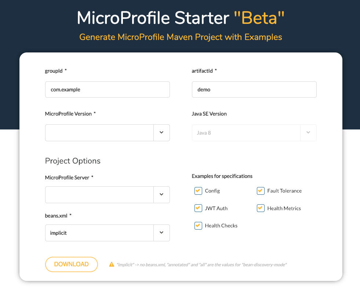
Task: Click the beans.xml chevron arrow icon
Action: click(x=161, y=233)
